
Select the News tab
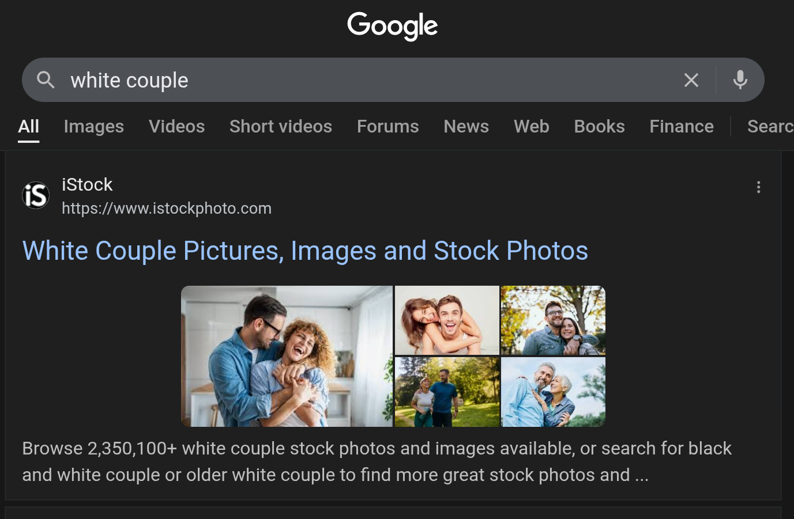click(466, 127)
